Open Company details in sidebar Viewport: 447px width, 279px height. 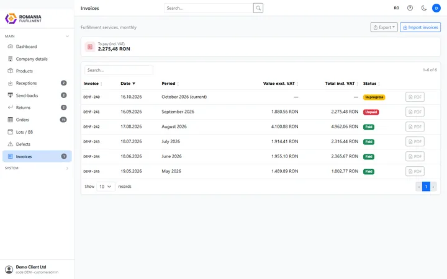37,59
